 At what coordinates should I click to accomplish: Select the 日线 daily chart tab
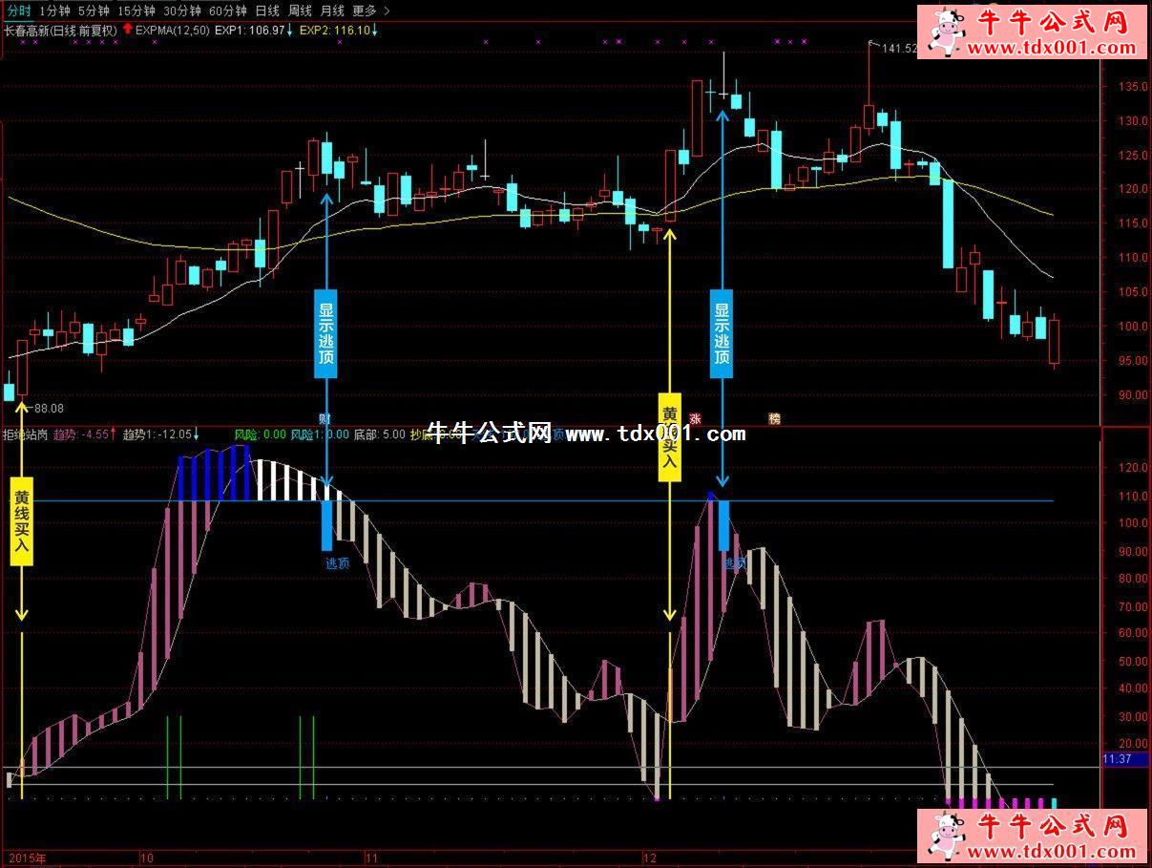268,11
